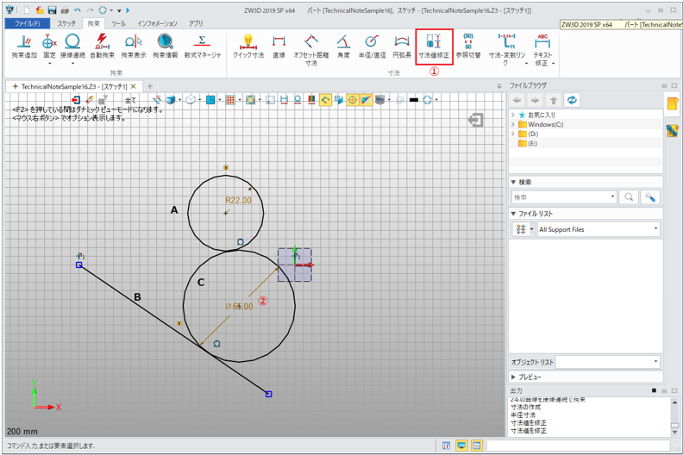The image size is (683, 455).
Task: Collapse the ファイルリスト section
Action: (514, 214)
